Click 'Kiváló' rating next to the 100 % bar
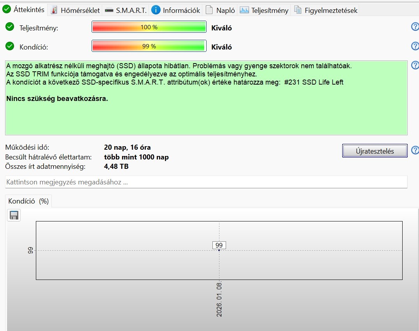Viewport: 419px width, 331px height. (221, 28)
